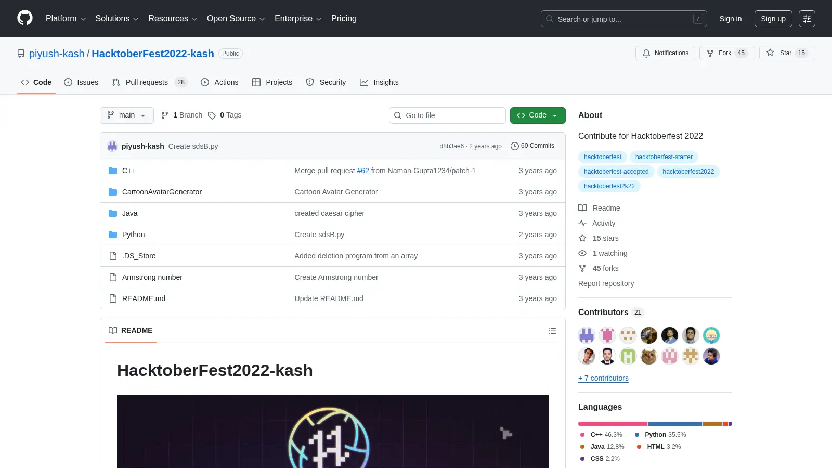The height and width of the screenshot is (468, 832).
Task: Open the hacktoberfest-starter topic tag
Action: click(664, 157)
